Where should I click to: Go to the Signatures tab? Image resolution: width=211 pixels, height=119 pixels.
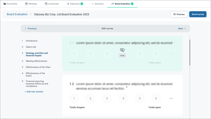[75, 4]
